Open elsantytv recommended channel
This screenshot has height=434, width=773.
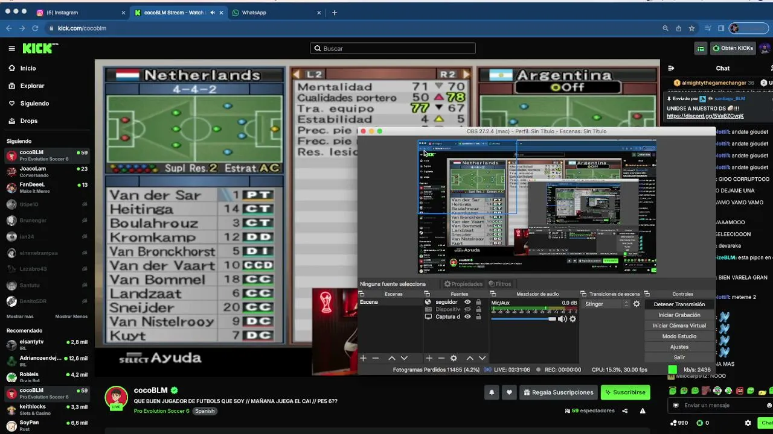[x=47, y=345]
